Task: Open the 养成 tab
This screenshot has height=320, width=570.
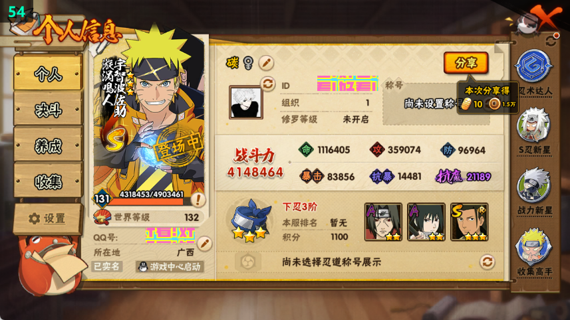Action: tap(49, 145)
